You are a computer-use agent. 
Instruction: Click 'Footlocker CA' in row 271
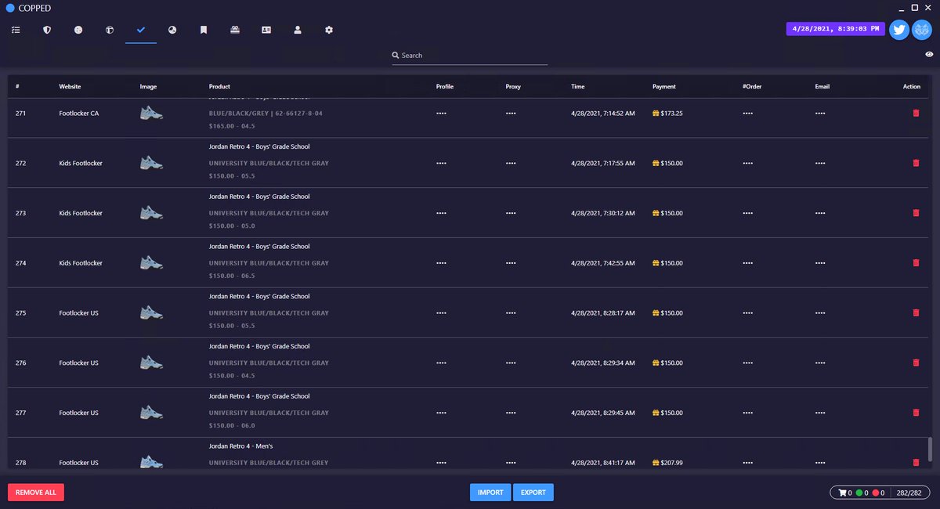tap(79, 114)
